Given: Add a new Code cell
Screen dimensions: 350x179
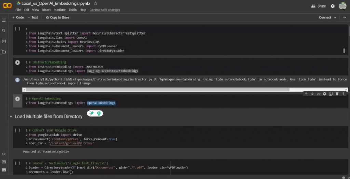Looking at the screenshot, I should pos(18,17).
